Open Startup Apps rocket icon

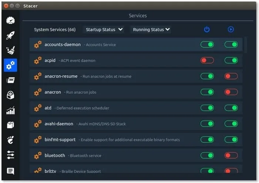click(x=11, y=35)
